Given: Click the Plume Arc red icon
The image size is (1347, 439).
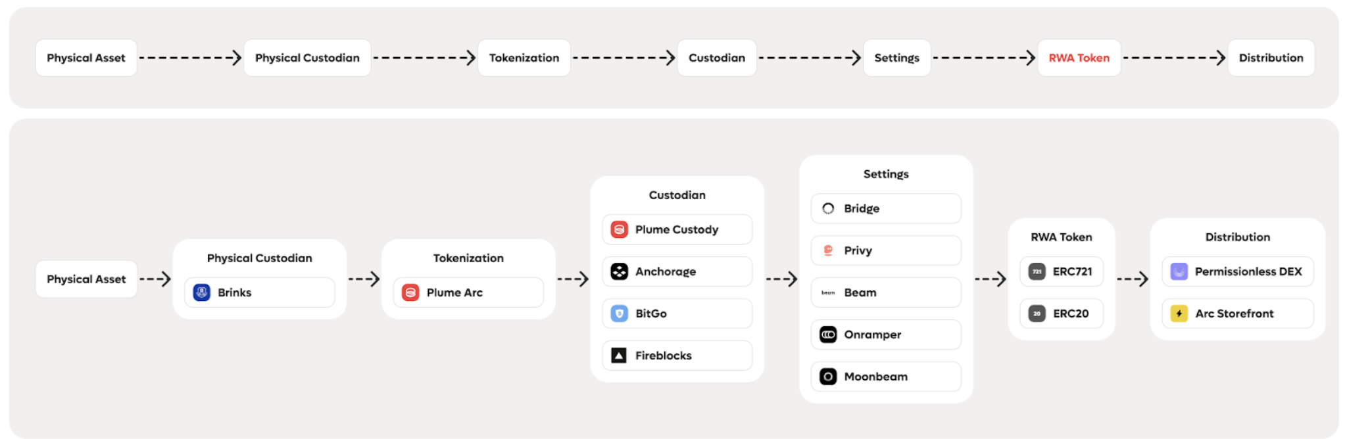Looking at the screenshot, I should (x=410, y=292).
